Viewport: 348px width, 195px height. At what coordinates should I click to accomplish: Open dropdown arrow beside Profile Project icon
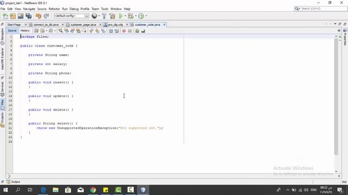[146, 16]
